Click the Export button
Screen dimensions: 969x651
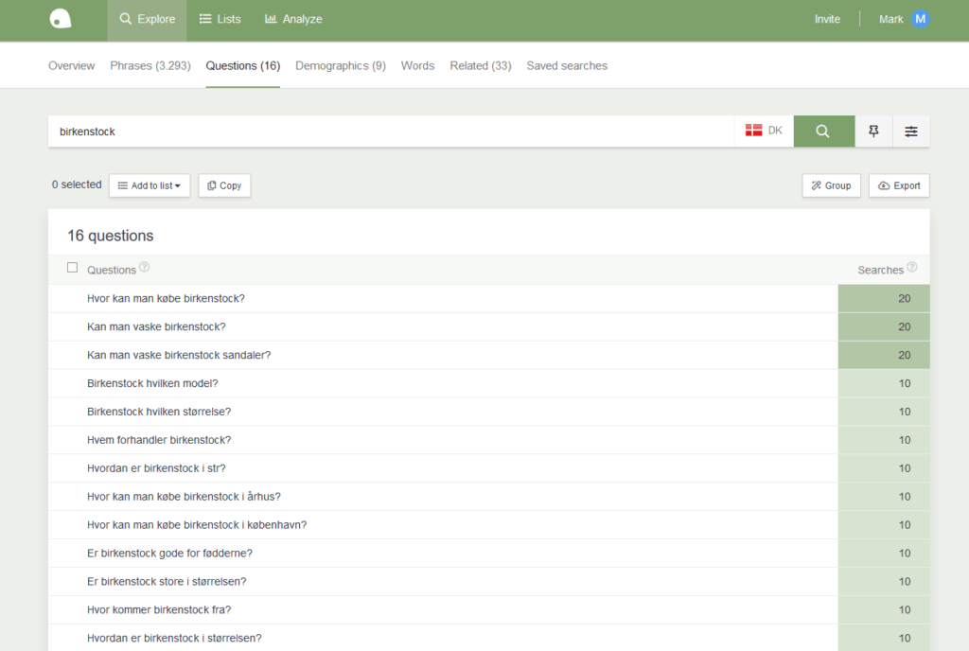[899, 185]
